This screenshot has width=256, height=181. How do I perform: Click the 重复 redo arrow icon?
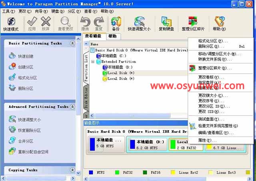pos(99,22)
